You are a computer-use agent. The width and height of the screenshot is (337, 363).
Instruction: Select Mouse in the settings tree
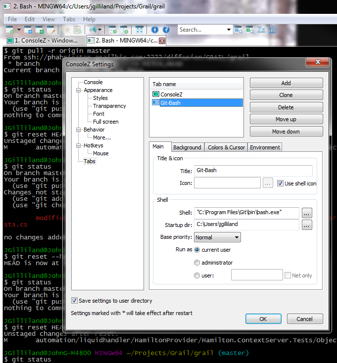(x=101, y=153)
